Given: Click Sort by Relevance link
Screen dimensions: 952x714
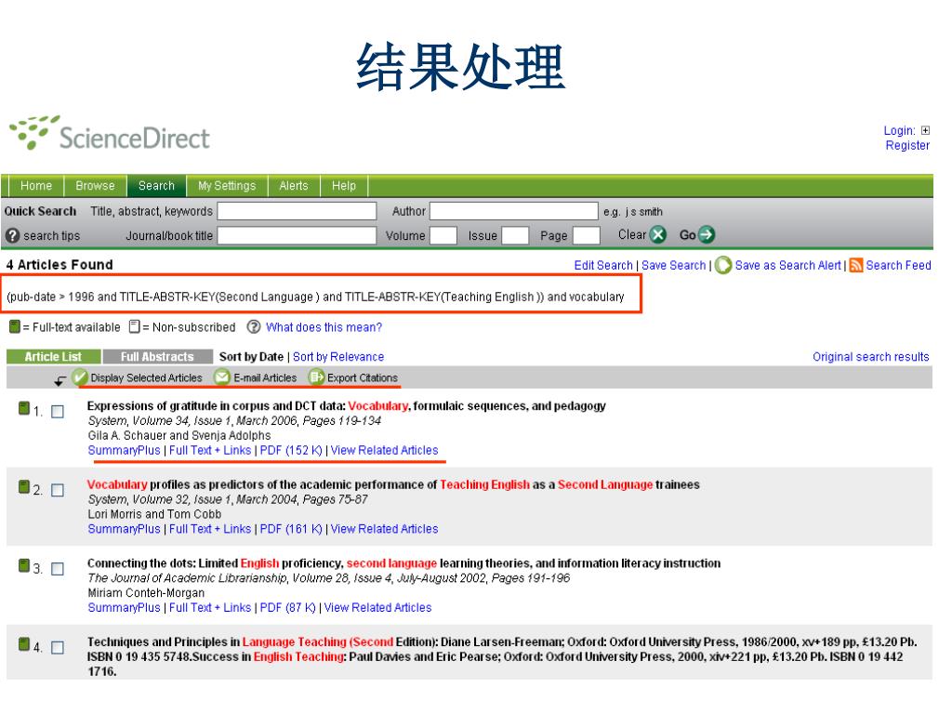Looking at the screenshot, I should pyautogui.click(x=338, y=357).
